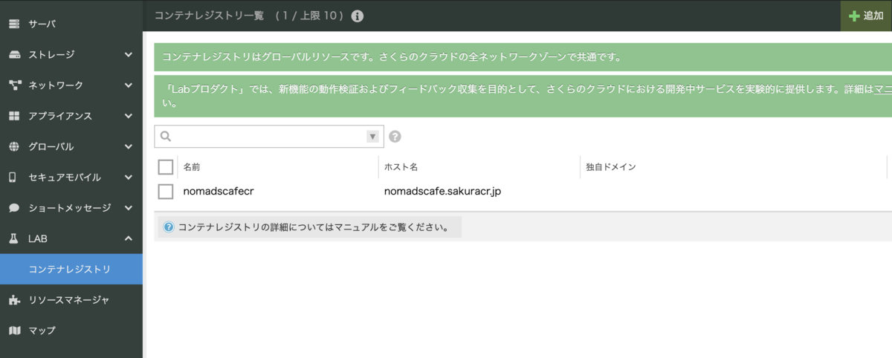Select the nomadscafecr name cell

(x=219, y=192)
